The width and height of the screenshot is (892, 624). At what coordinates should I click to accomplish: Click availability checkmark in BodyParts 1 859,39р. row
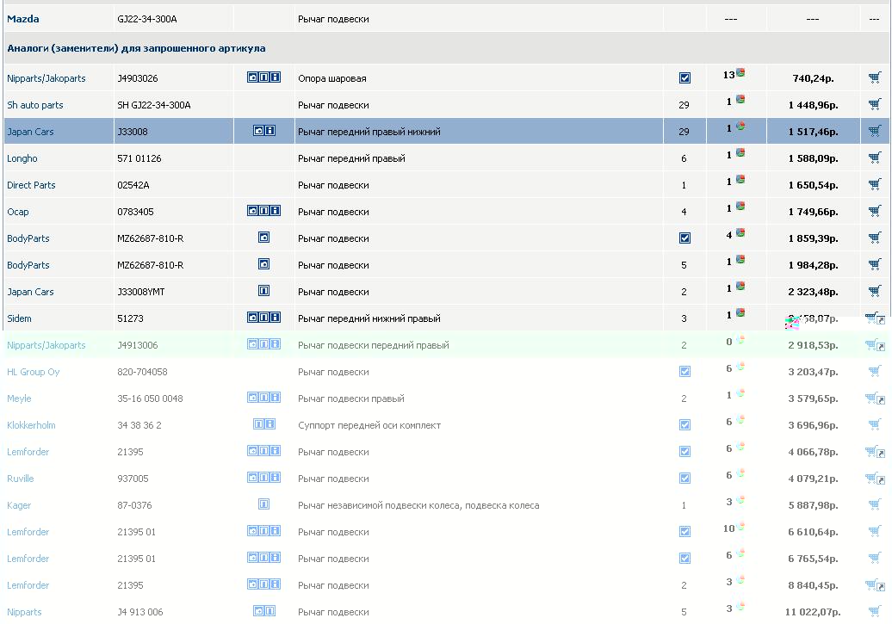pyautogui.click(x=684, y=238)
